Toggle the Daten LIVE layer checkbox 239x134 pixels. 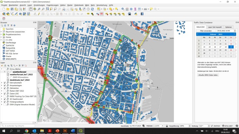[x=5, y=94]
